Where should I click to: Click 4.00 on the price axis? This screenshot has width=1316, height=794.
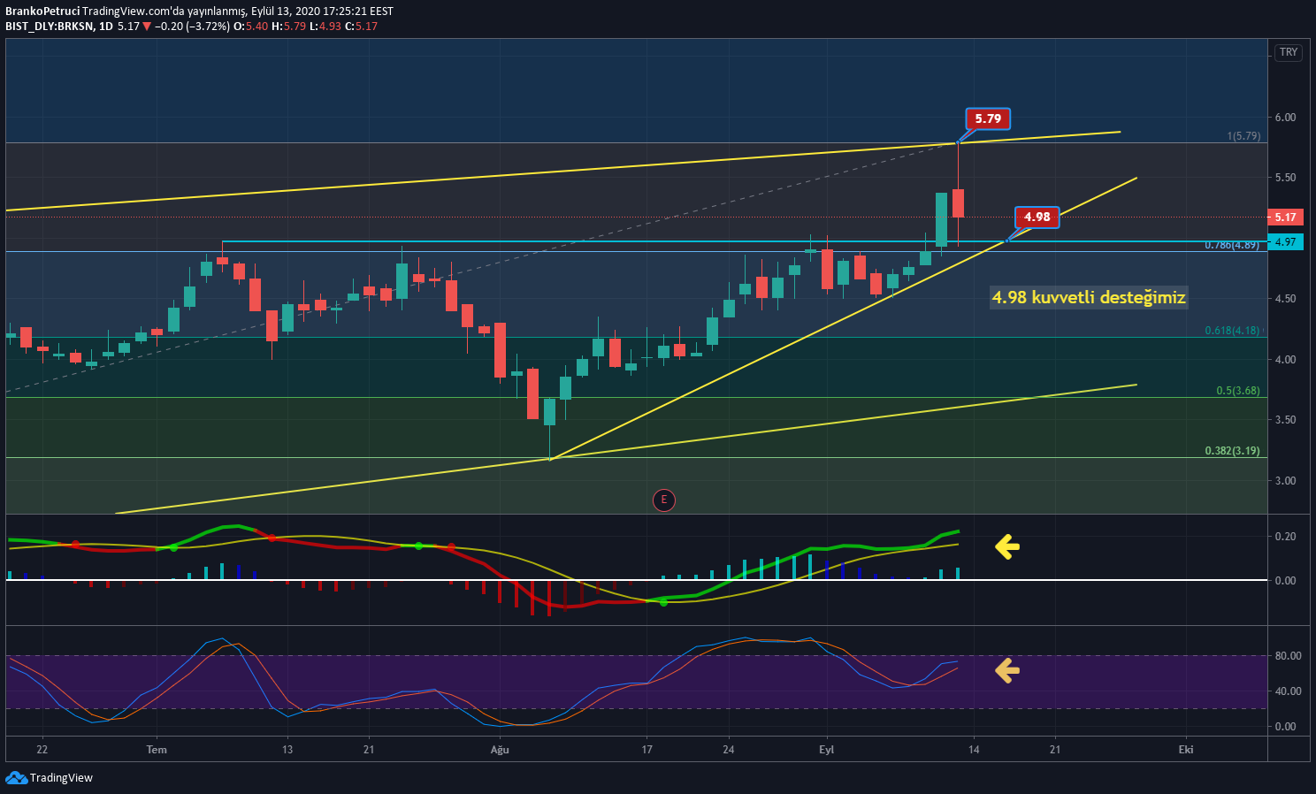[1285, 360]
